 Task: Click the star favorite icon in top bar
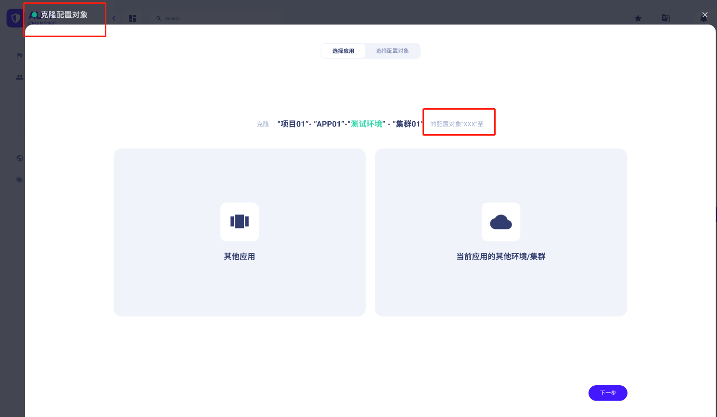[638, 18]
